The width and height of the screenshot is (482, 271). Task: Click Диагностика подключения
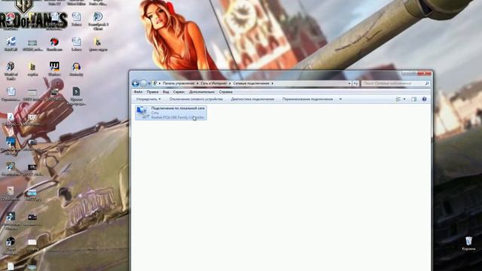point(252,99)
